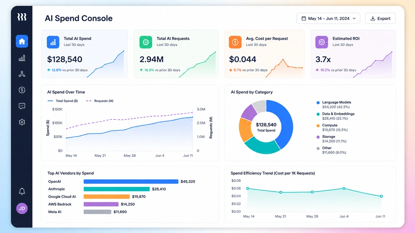
Task: Click the Google Cloud AI spend bar
Action: pyautogui.click(x=107, y=197)
